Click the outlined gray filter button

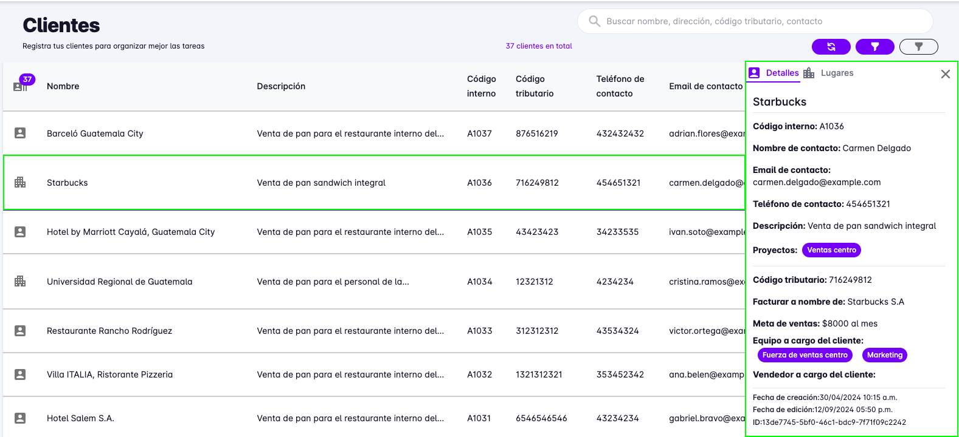[x=918, y=47]
